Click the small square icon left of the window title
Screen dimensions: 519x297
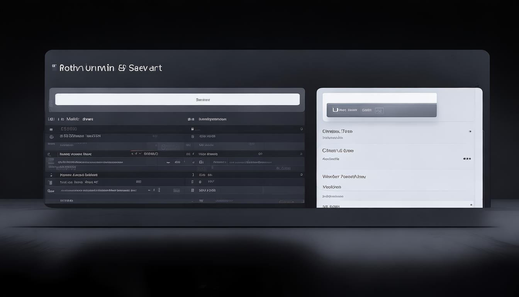coord(54,67)
